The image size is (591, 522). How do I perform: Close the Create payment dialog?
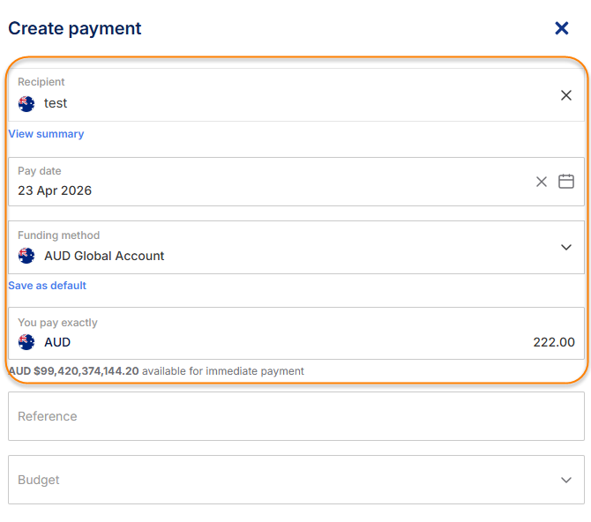point(561,28)
